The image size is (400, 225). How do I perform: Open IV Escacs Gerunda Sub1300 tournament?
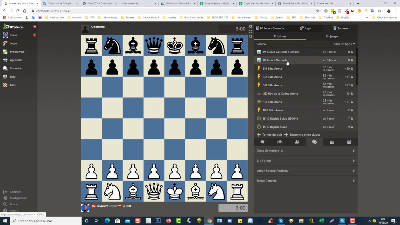click(305, 52)
